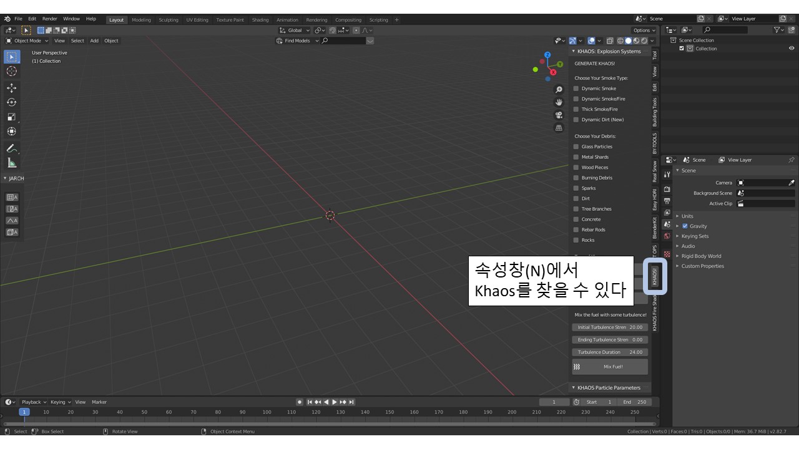The height and width of the screenshot is (449, 799).
Task: Click the Mix Fuel! button
Action: 610,367
